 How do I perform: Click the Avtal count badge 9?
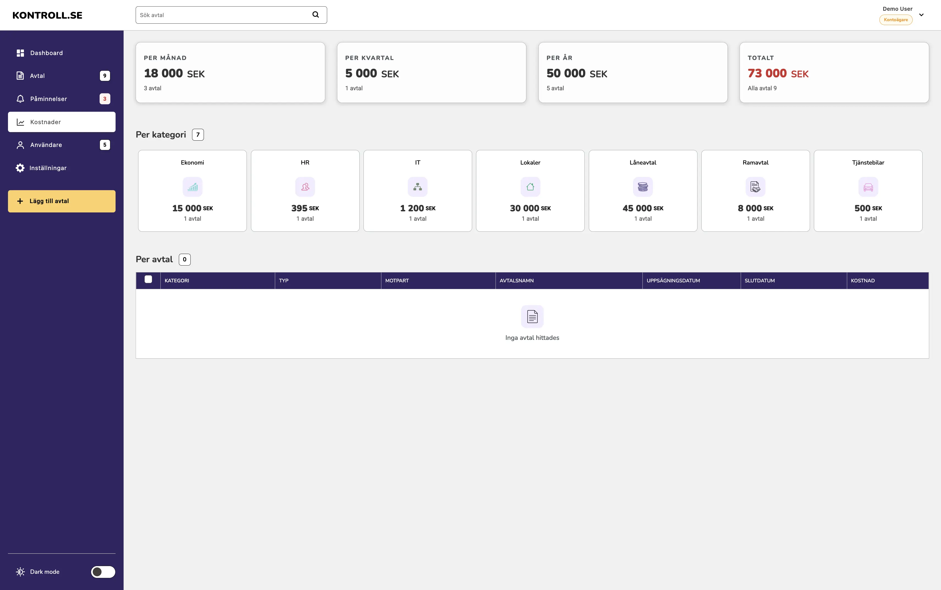[105, 76]
